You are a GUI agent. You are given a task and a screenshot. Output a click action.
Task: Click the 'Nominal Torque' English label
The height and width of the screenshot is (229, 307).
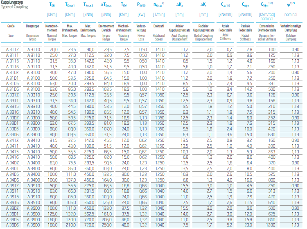tap(52, 37)
